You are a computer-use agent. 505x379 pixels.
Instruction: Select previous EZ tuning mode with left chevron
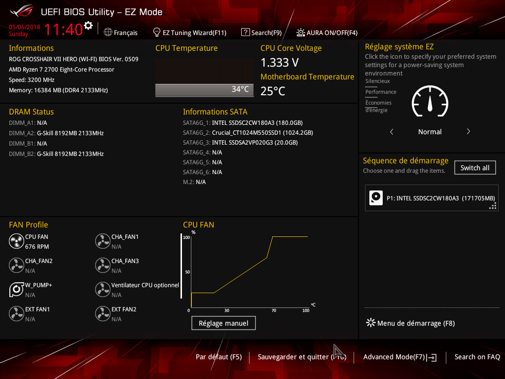coord(392,132)
